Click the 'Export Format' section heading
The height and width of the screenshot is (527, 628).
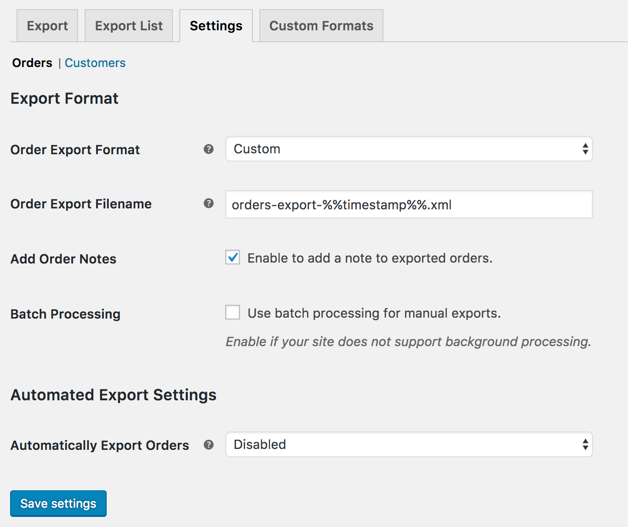pos(64,98)
